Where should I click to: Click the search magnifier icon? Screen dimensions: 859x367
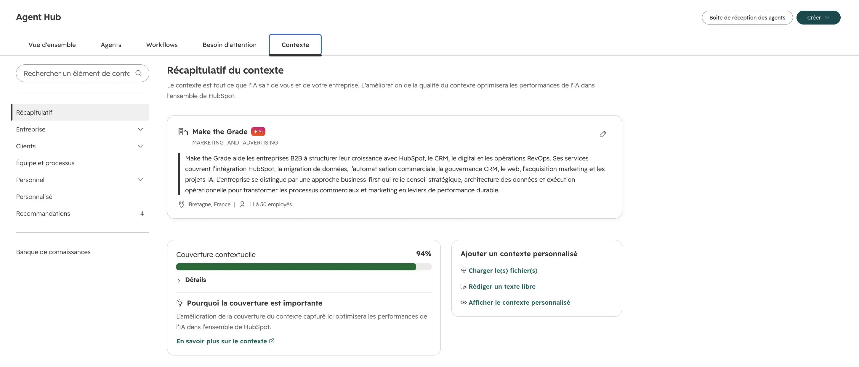[x=138, y=73]
